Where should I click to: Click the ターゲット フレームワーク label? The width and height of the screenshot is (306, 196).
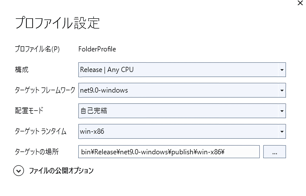coord(45,90)
